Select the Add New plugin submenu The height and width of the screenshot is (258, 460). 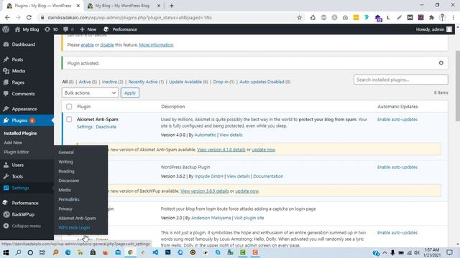(13, 143)
